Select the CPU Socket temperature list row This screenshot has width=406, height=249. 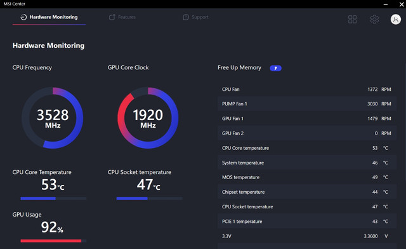[x=307, y=206]
